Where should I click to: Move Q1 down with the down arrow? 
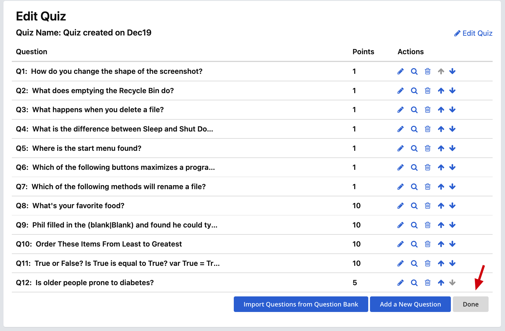[452, 71]
